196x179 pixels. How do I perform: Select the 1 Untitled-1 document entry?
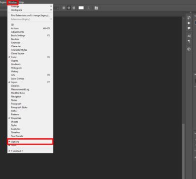[30, 151]
